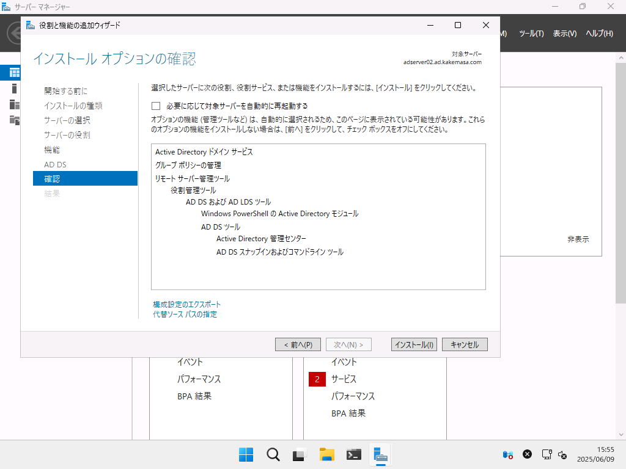Open パフォーマンス in the right server tile
The image size is (626, 469).
click(353, 396)
